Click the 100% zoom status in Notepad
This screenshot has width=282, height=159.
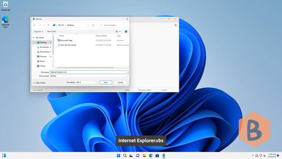click(127, 90)
